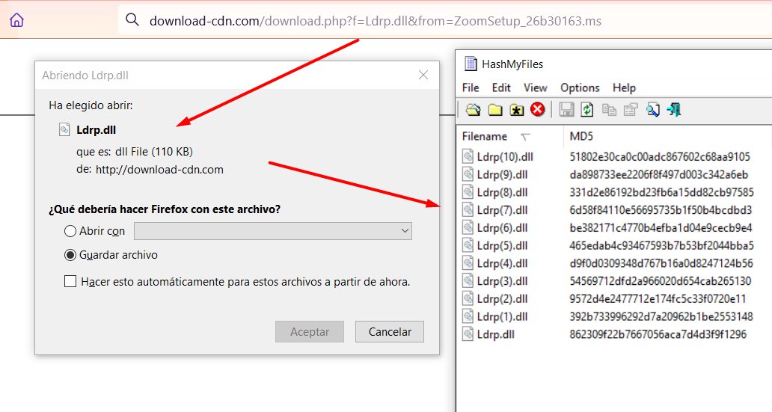Select the Ldrp(9).dll filename
This screenshot has width=772, height=412.
[x=502, y=174]
